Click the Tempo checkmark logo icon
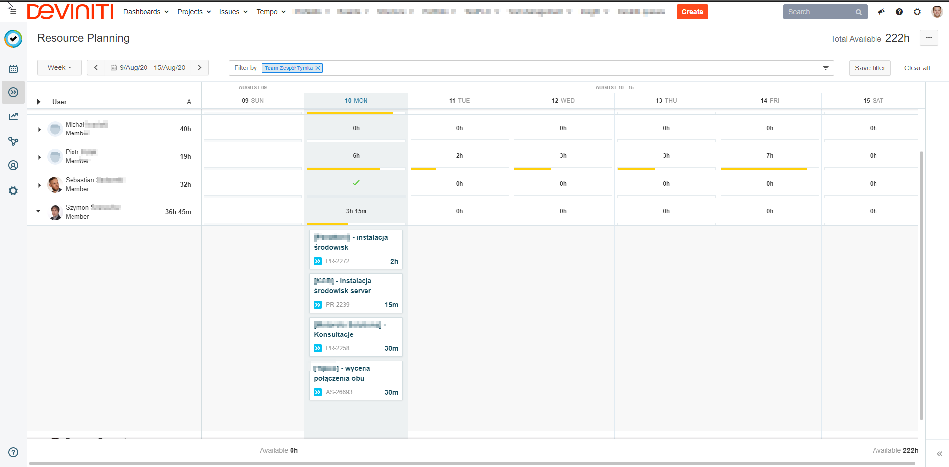Image resolution: width=949 pixels, height=467 pixels. tap(13, 38)
